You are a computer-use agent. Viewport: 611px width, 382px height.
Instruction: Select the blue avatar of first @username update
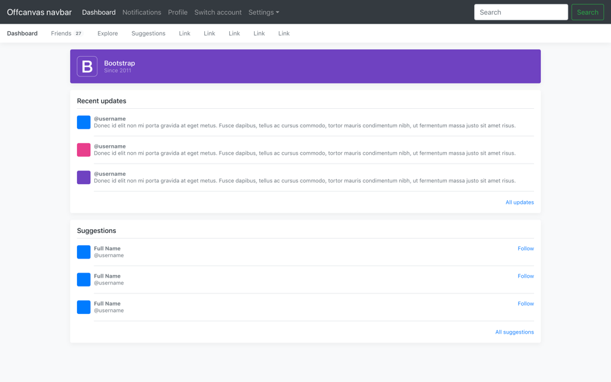(x=83, y=122)
